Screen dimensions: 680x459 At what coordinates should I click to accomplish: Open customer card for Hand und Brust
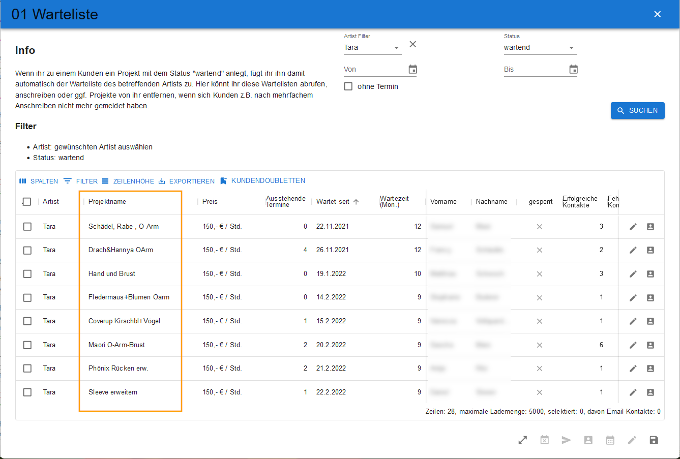point(651,274)
